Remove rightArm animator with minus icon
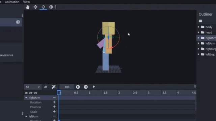The image size is (216, 121). pos(54,97)
